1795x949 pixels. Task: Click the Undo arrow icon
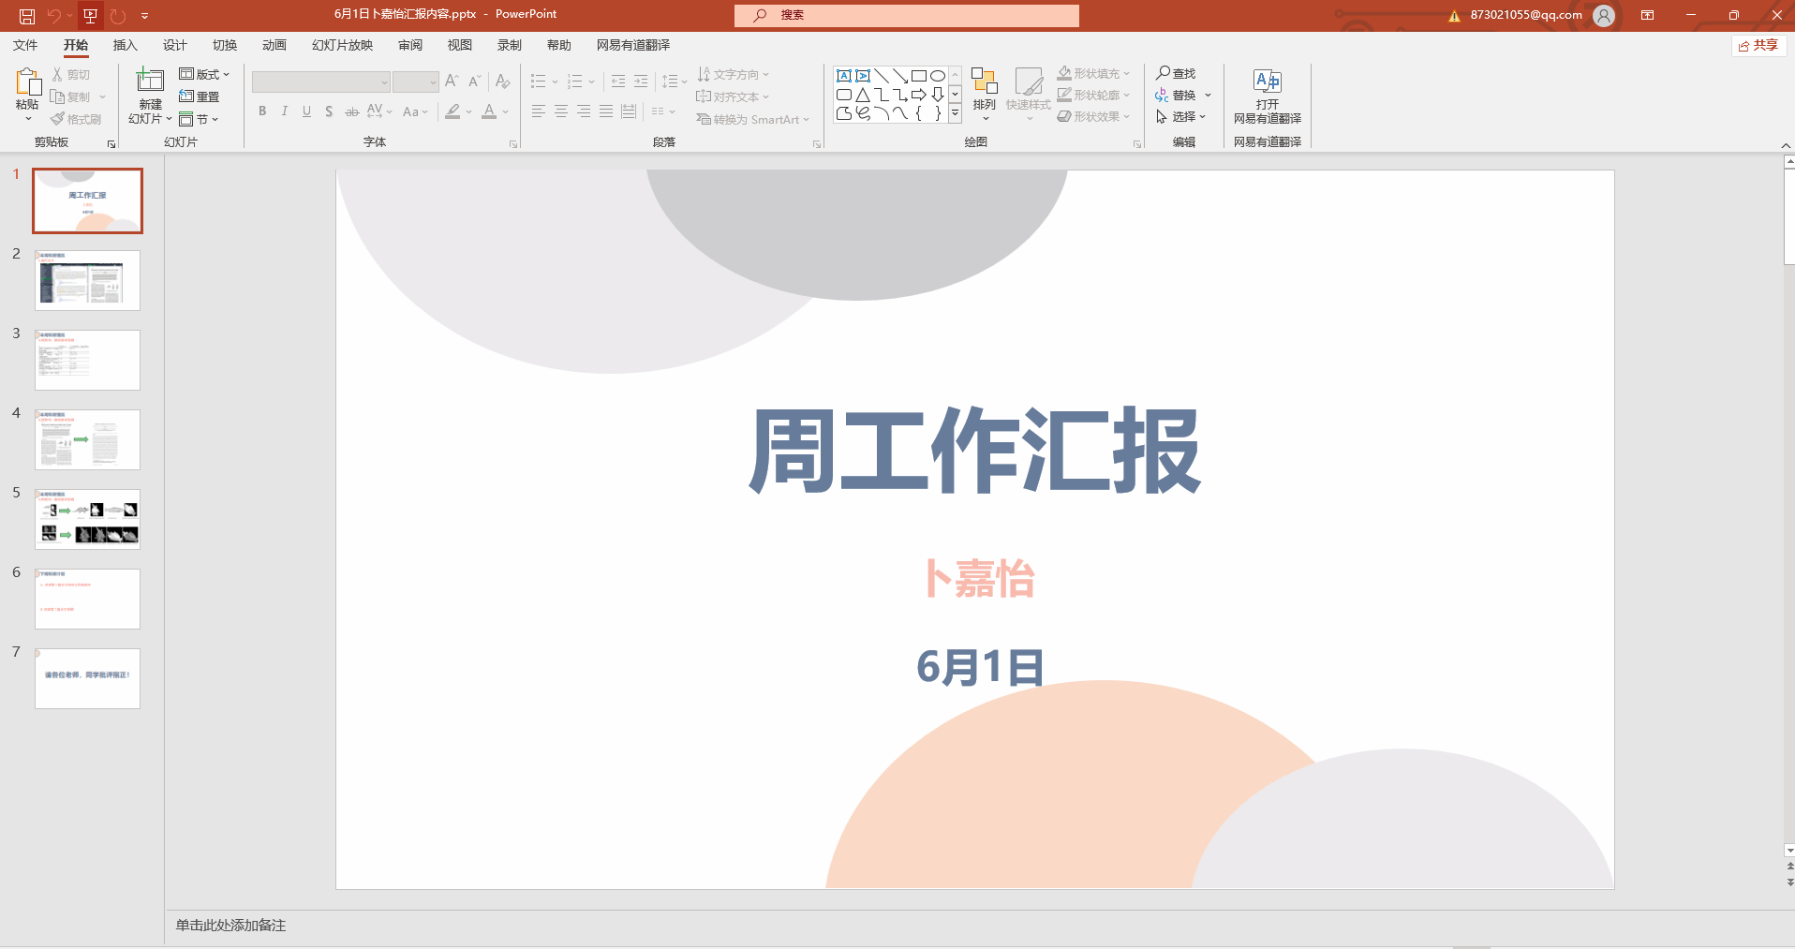pos(54,15)
